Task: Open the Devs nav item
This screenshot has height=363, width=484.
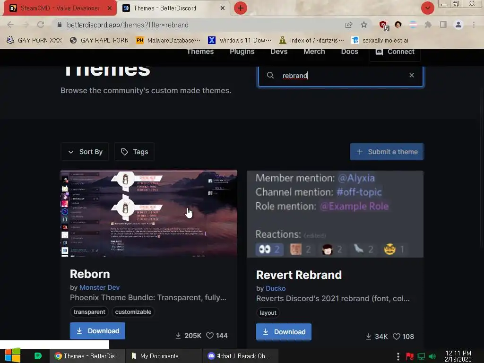Action: (x=279, y=52)
